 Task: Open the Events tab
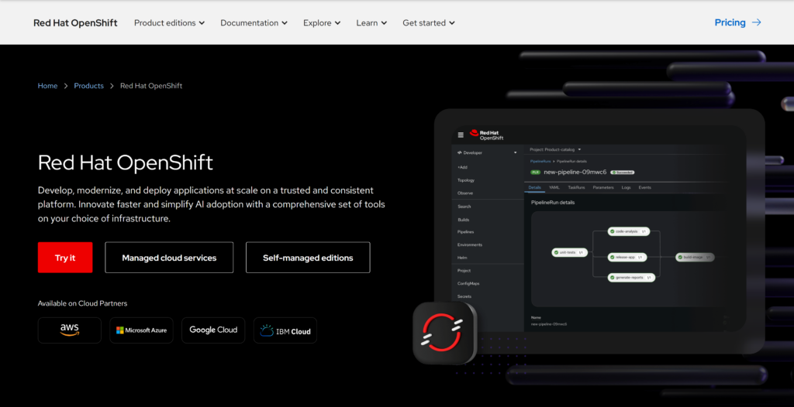click(644, 187)
